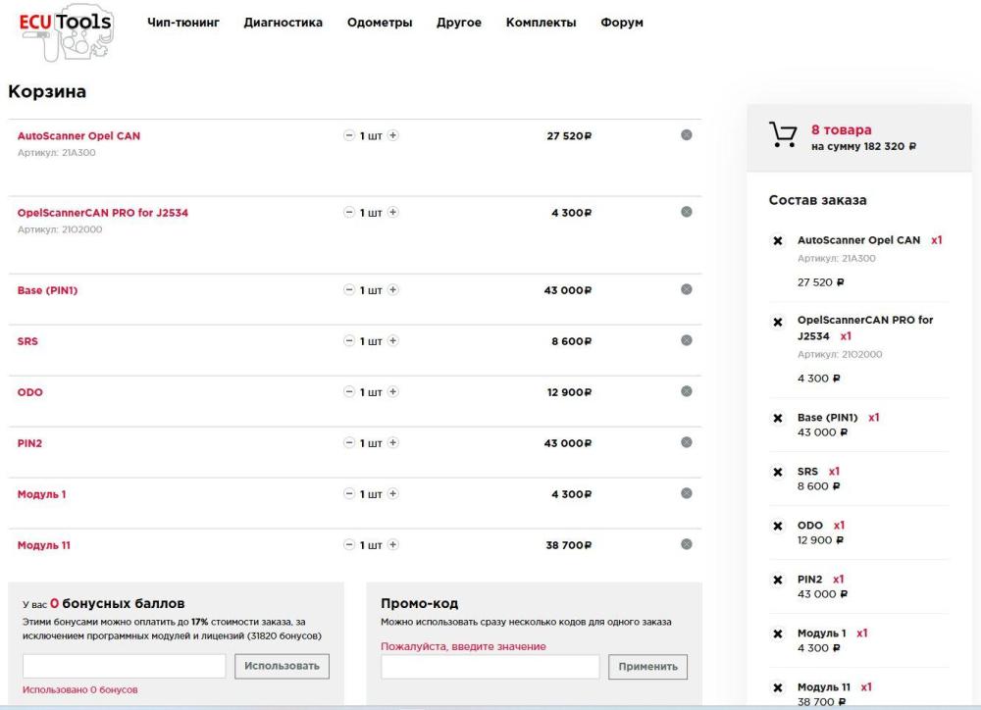981x710 pixels.
Task: Click the 8 товара summary link
Action: tap(841, 129)
